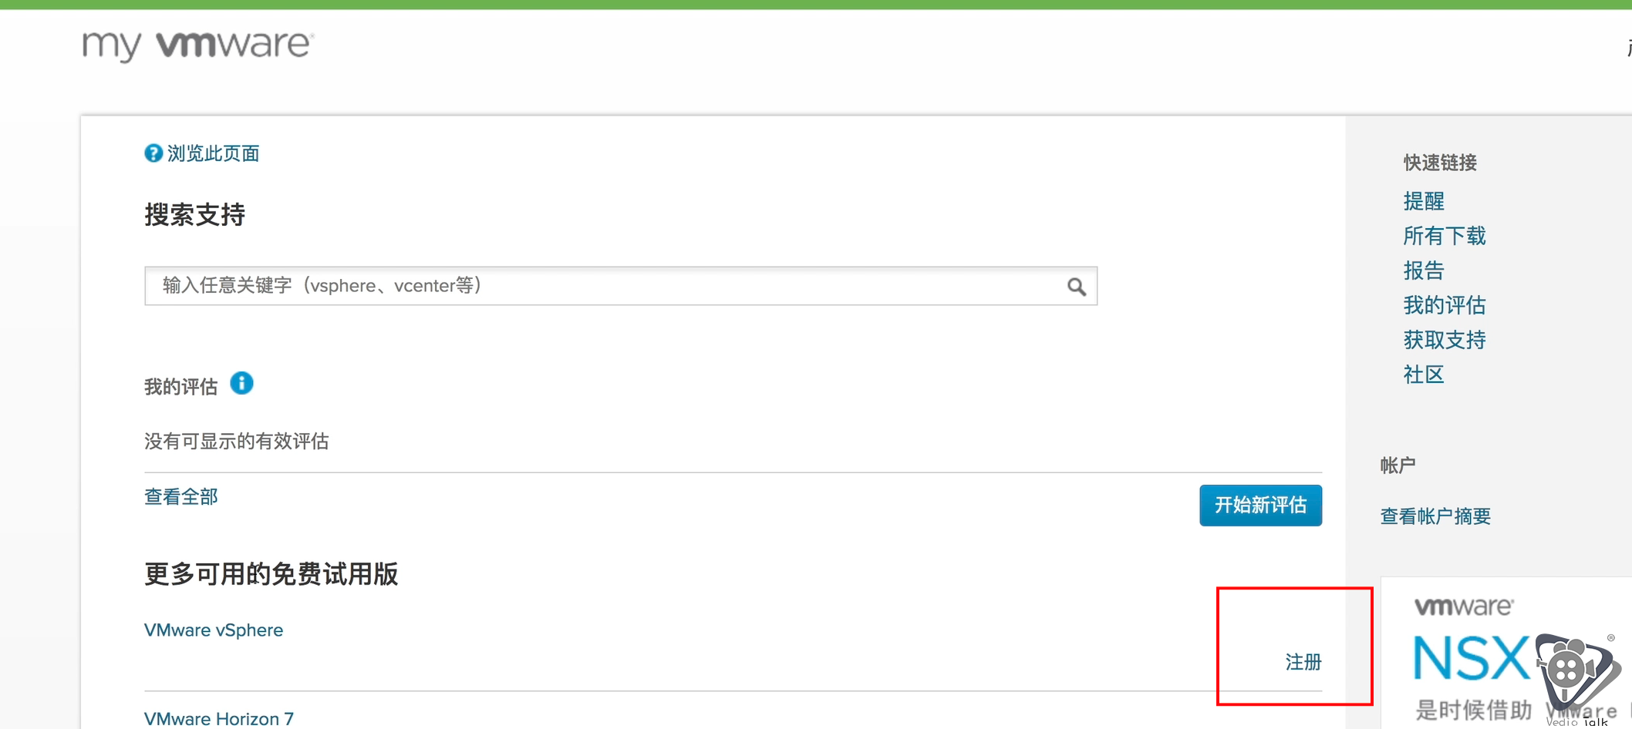1632x729 pixels.
Task: Click the info icon beside 我的评估
Action: click(241, 383)
